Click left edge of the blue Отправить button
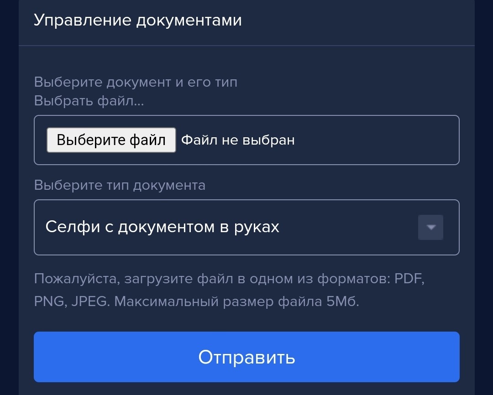This screenshot has height=395, width=493. click(41, 357)
